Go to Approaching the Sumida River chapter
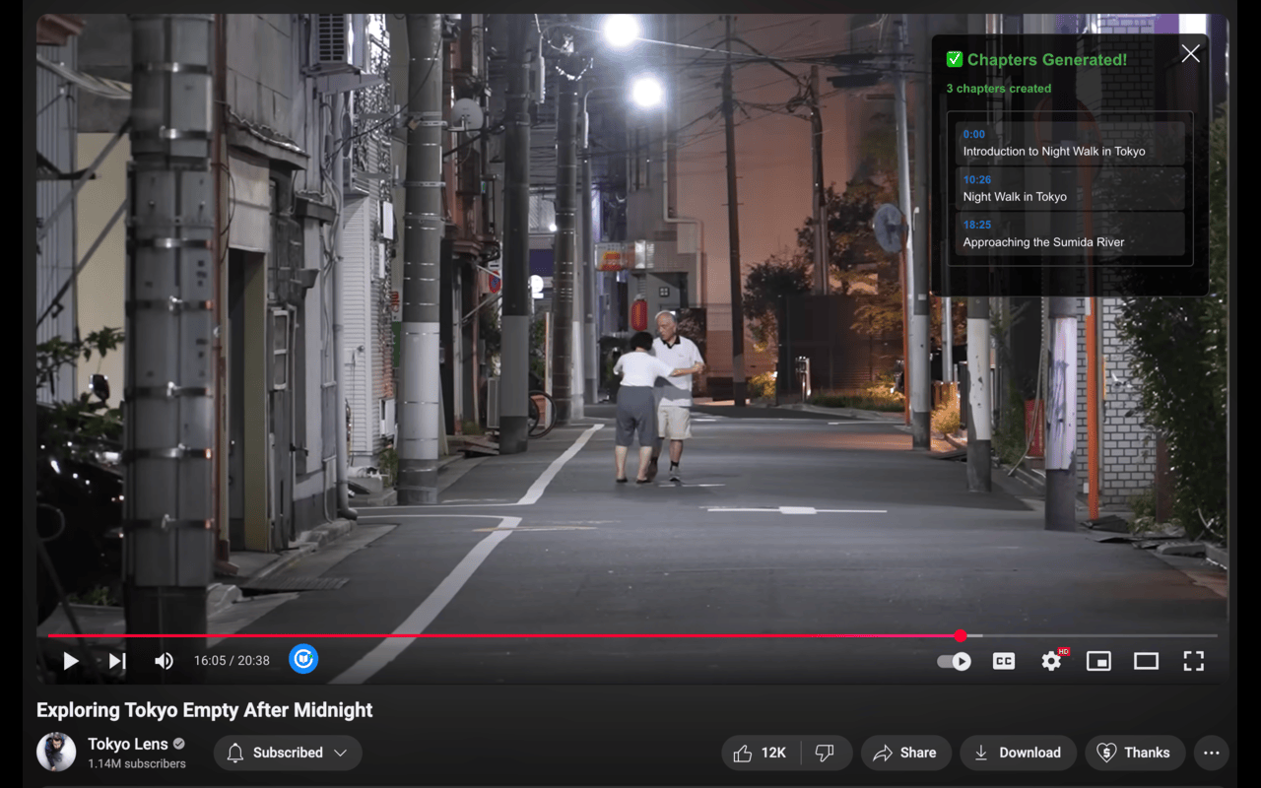The width and height of the screenshot is (1261, 788). point(1071,233)
